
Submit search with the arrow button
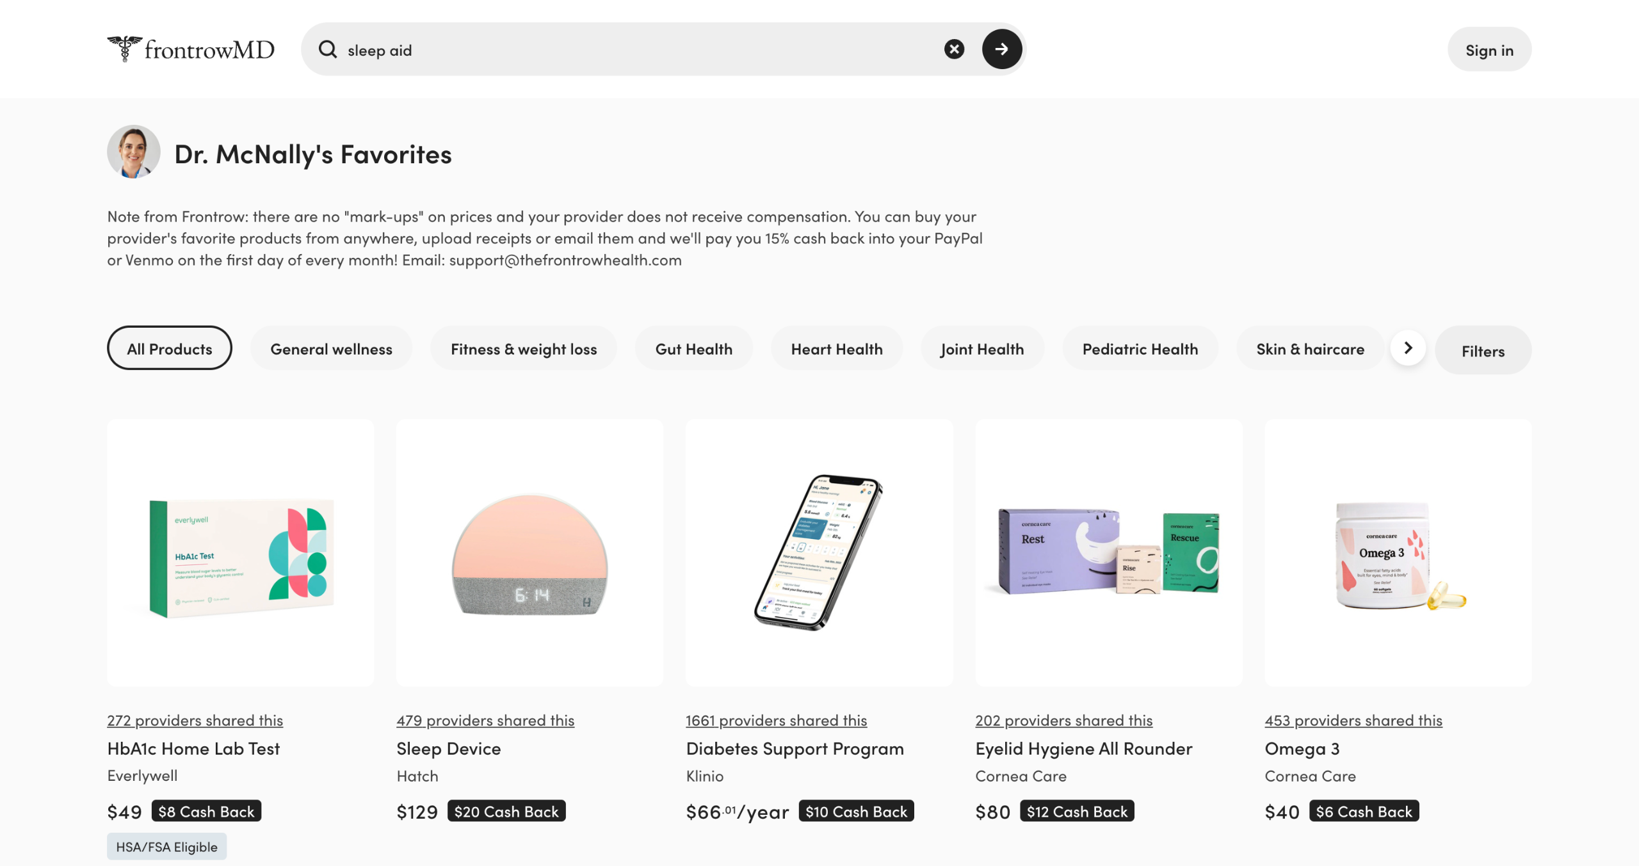click(x=1001, y=49)
